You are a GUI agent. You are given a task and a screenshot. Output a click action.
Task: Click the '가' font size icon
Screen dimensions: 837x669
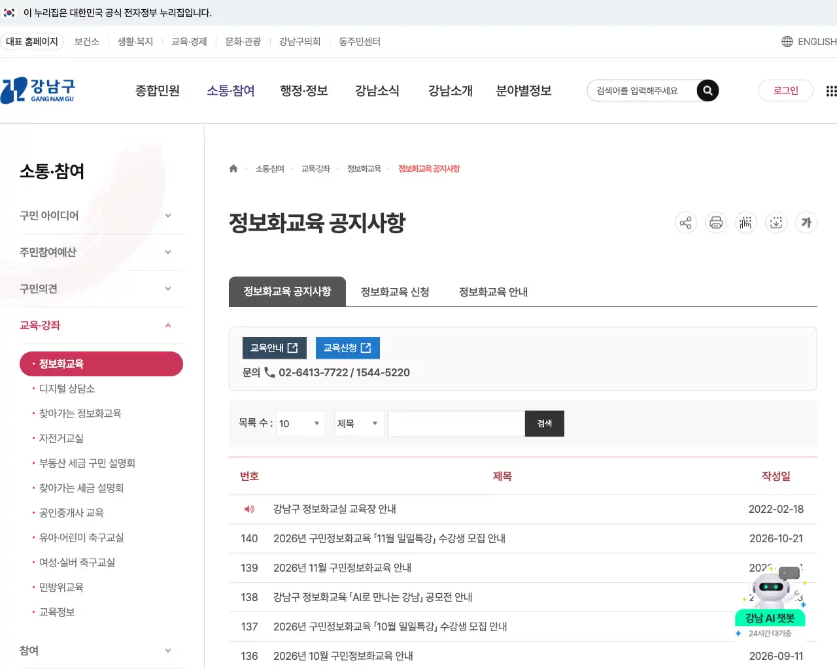point(806,223)
